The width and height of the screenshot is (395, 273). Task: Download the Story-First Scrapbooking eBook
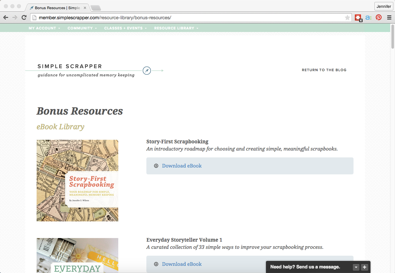click(182, 166)
